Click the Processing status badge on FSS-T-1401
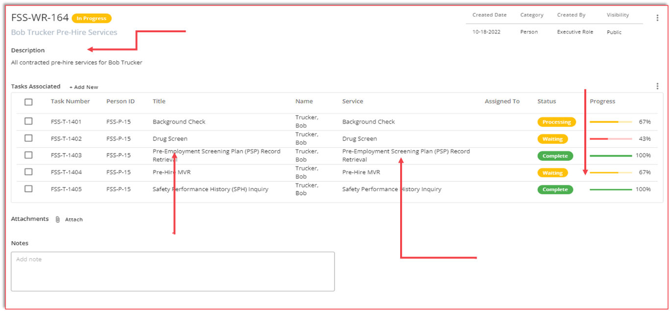Screen dimensions: 670x311 pyautogui.click(x=556, y=122)
